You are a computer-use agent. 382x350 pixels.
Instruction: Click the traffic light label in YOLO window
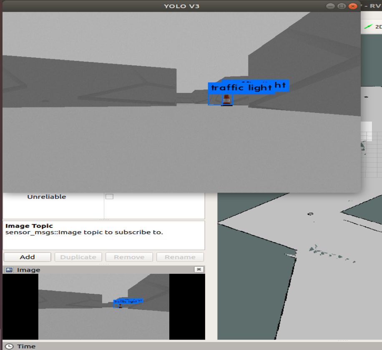(241, 87)
